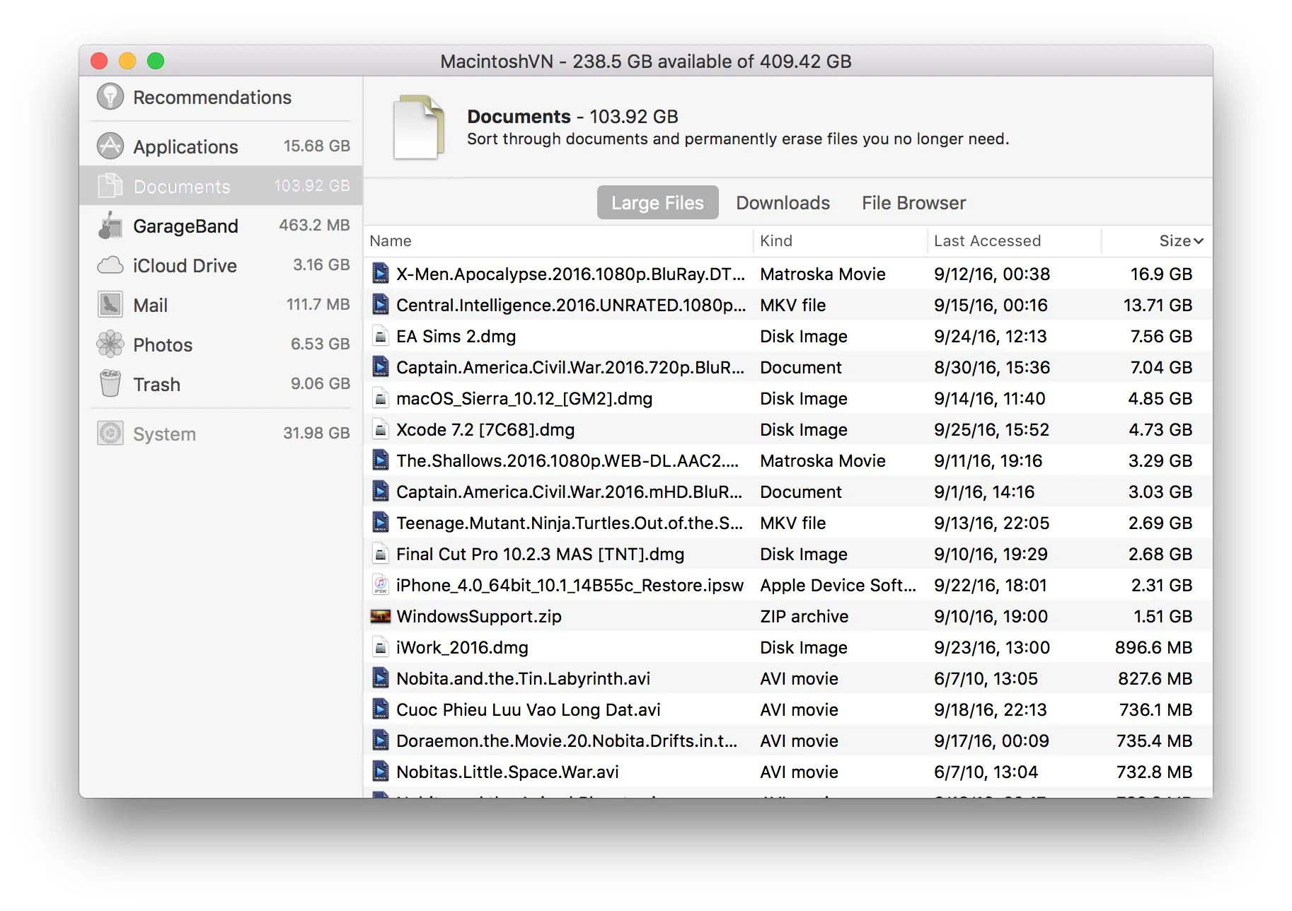Switch to the Downloads tab
The height and width of the screenshot is (911, 1292).
[783, 203]
